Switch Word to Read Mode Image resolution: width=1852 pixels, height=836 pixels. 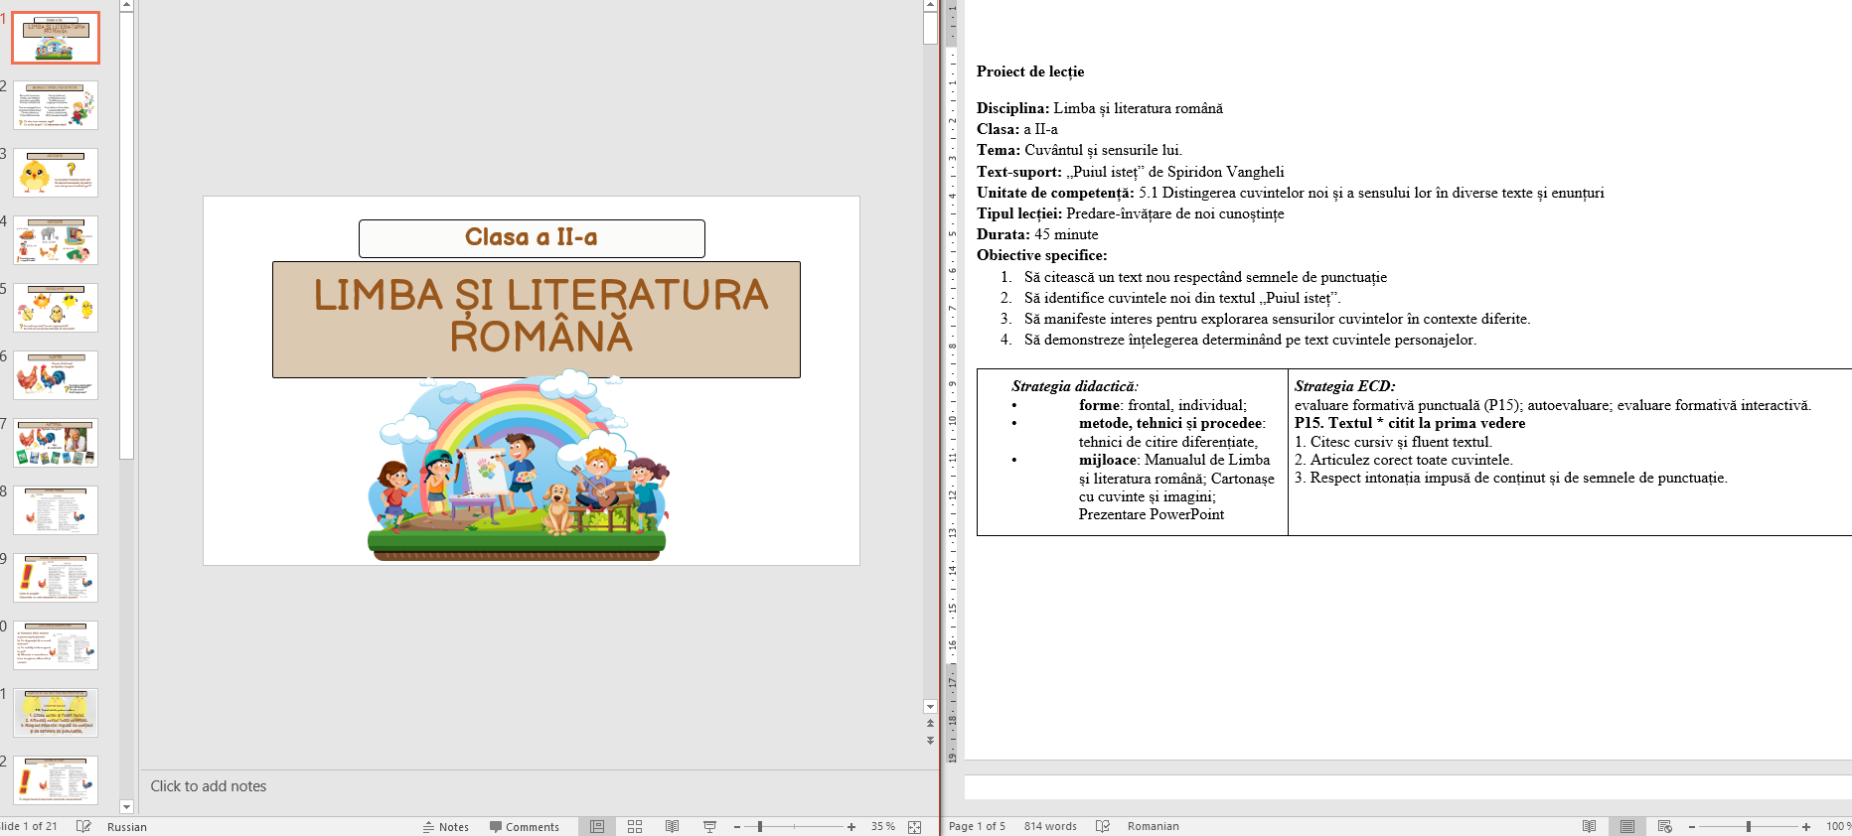click(x=1589, y=826)
